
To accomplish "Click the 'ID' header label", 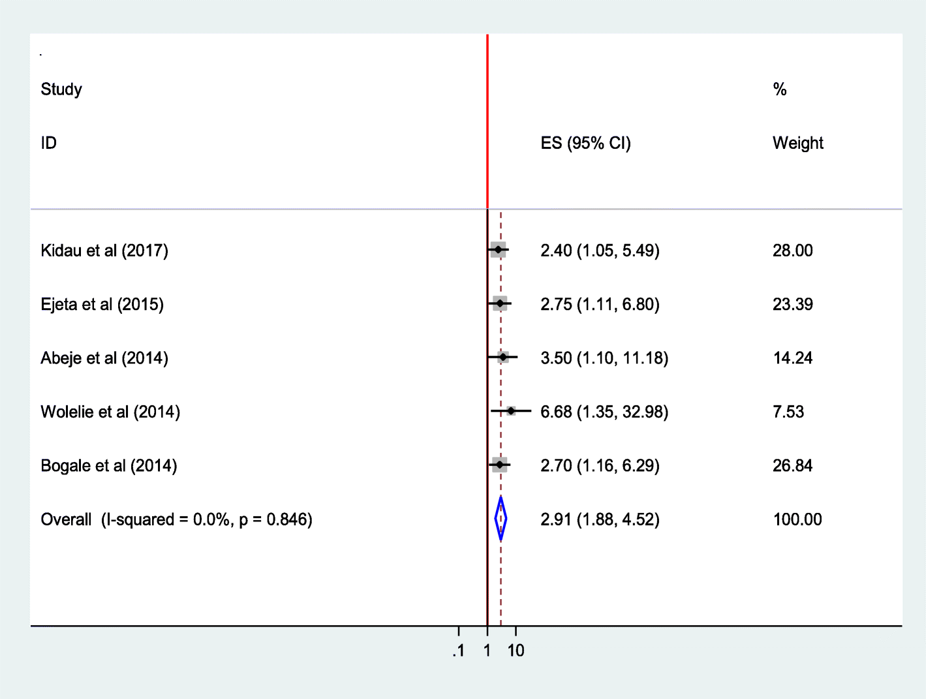I will (48, 143).
